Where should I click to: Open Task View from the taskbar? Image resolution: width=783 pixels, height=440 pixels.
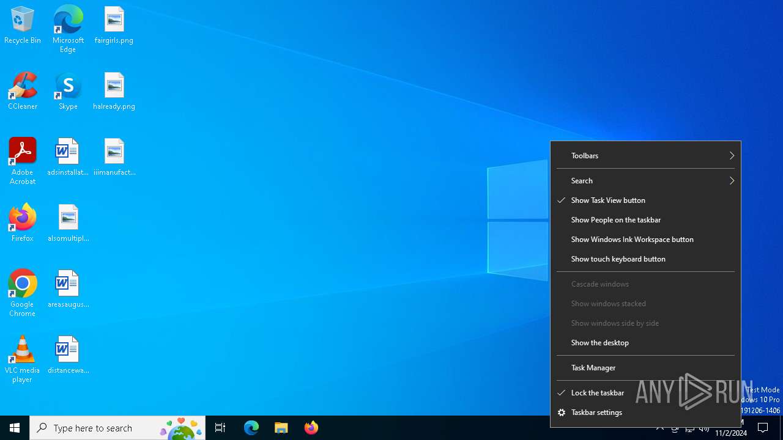[x=220, y=428]
